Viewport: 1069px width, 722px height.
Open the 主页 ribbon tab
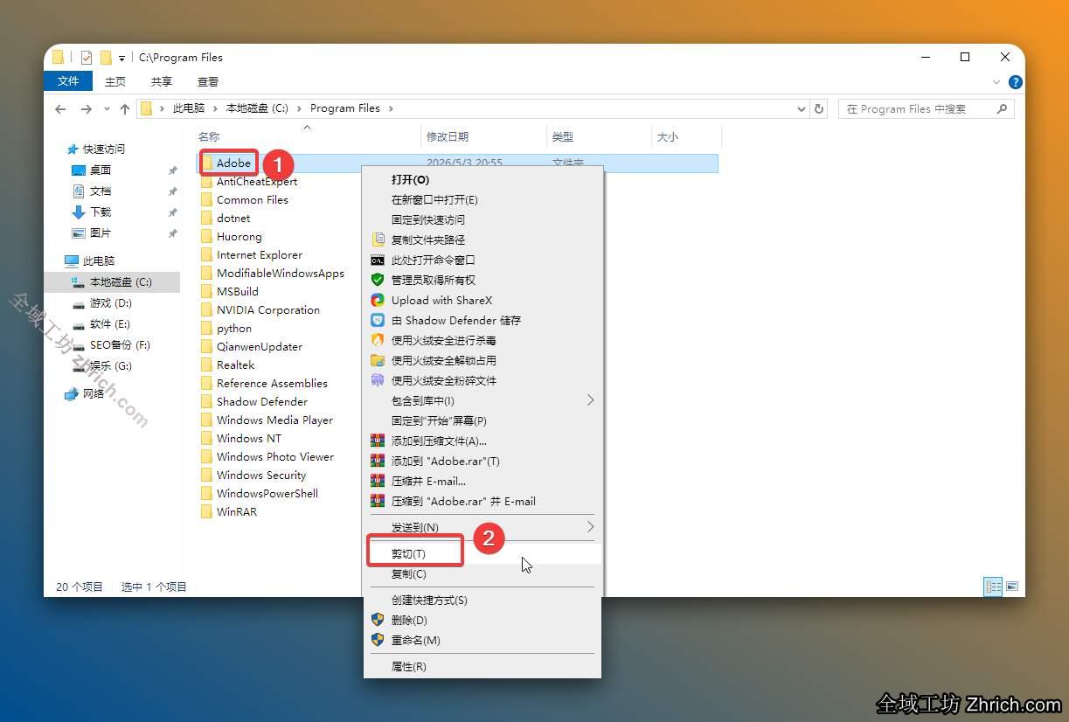click(x=115, y=82)
